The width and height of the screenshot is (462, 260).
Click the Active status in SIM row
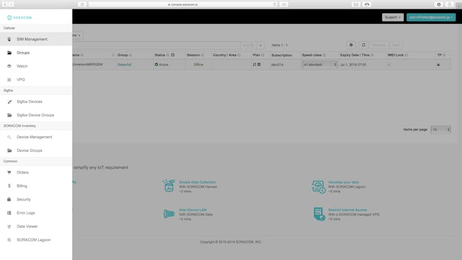click(162, 64)
